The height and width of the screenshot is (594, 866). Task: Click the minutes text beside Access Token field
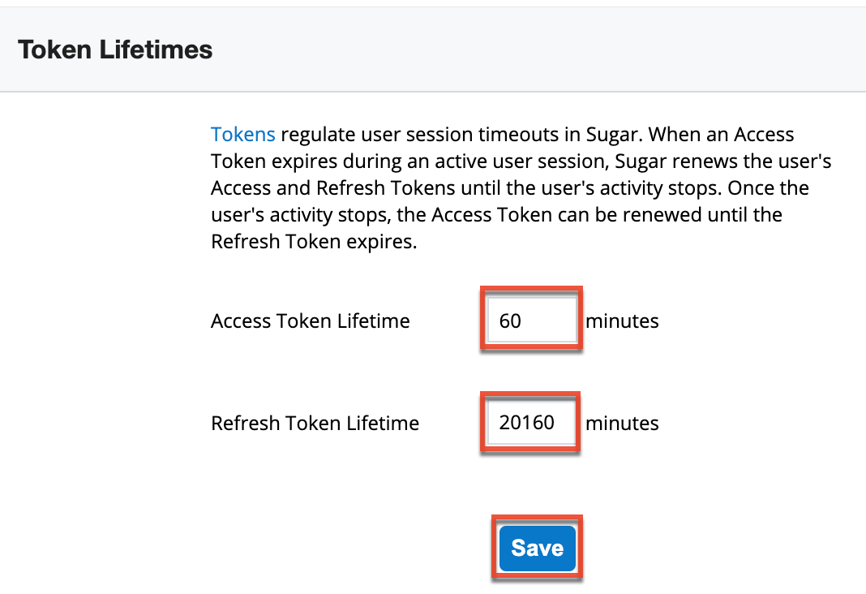click(x=622, y=321)
